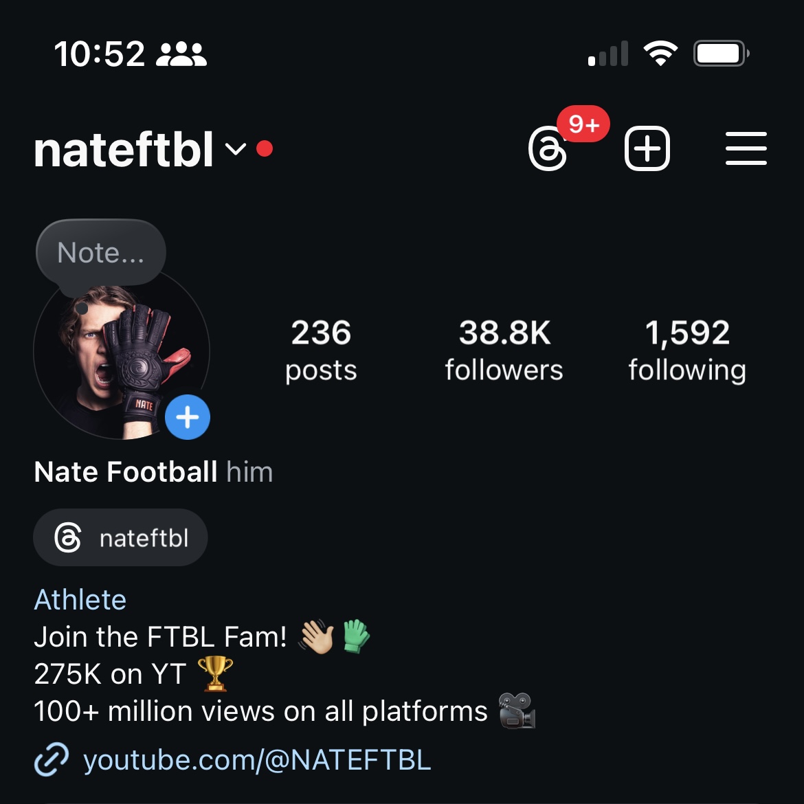Image resolution: width=804 pixels, height=804 pixels.
Task: Tap the Note... bubble to add note
Action: tap(101, 252)
